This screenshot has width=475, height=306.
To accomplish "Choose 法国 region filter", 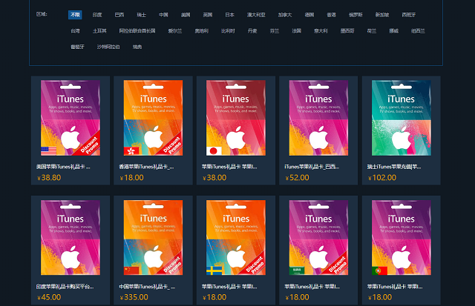I will [x=297, y=31].
